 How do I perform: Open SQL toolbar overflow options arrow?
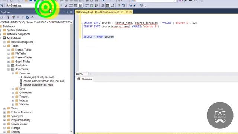pyautogui.click(x=145, y=6)
